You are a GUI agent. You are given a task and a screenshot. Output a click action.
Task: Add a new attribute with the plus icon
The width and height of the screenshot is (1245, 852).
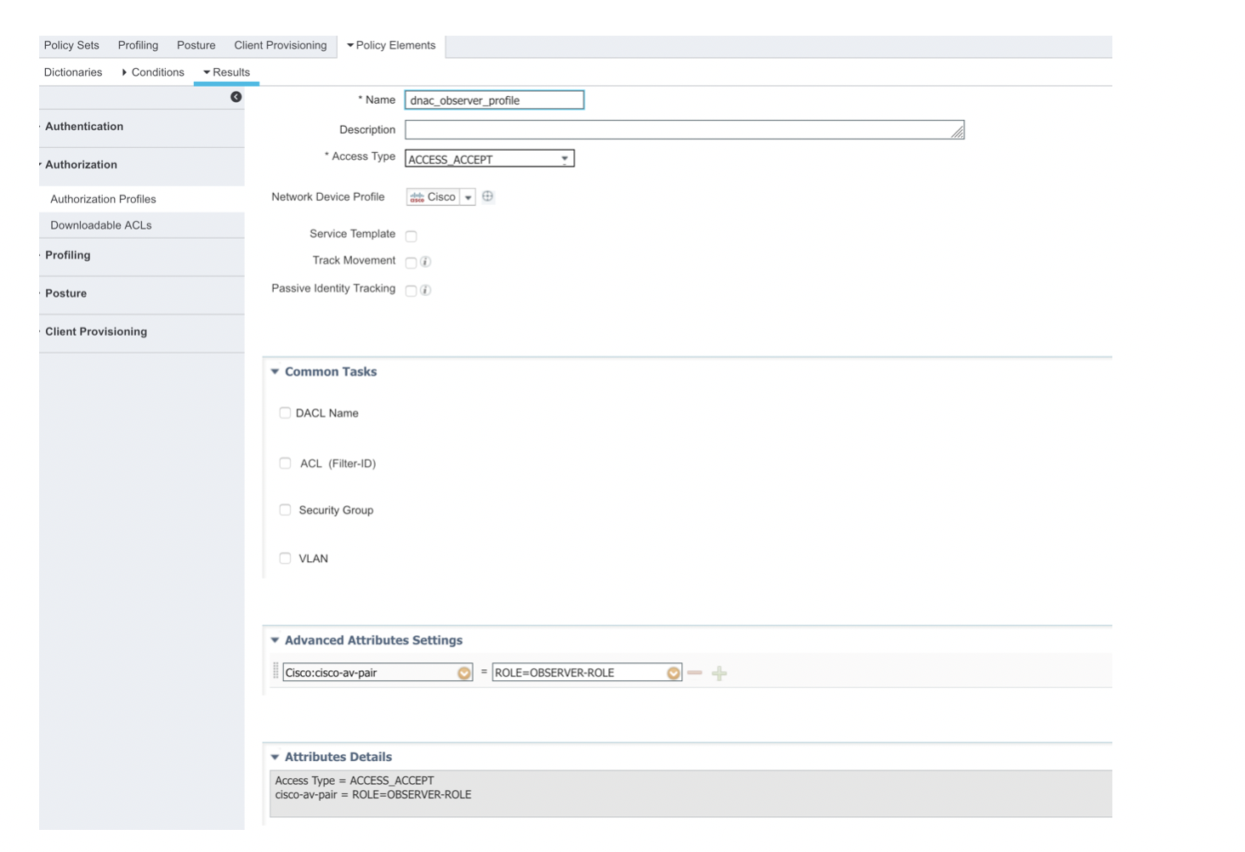pos(719,673)
